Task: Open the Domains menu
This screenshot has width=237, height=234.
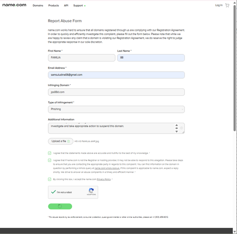Action: tap(38, 6)
